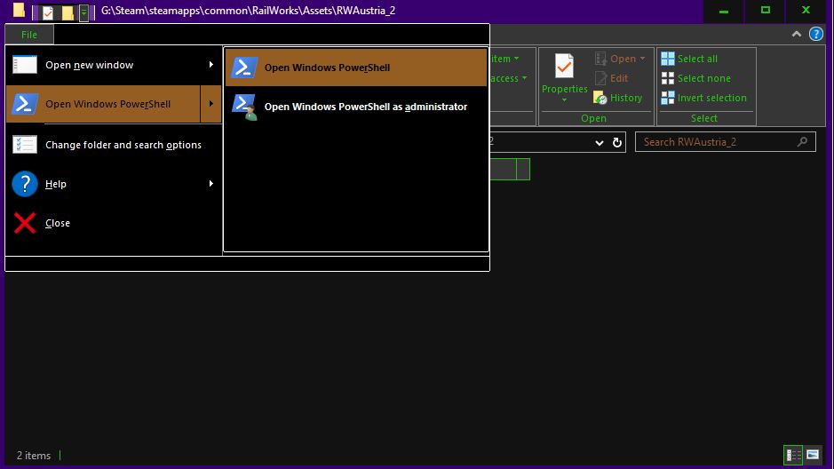834x469 pixels.
Task: Click the Edit button label
Action: (x=618, y=78)
